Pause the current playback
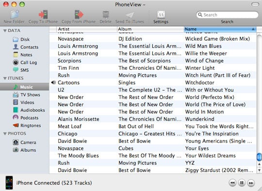The image size is (262, 191). (x=242, y=183)
